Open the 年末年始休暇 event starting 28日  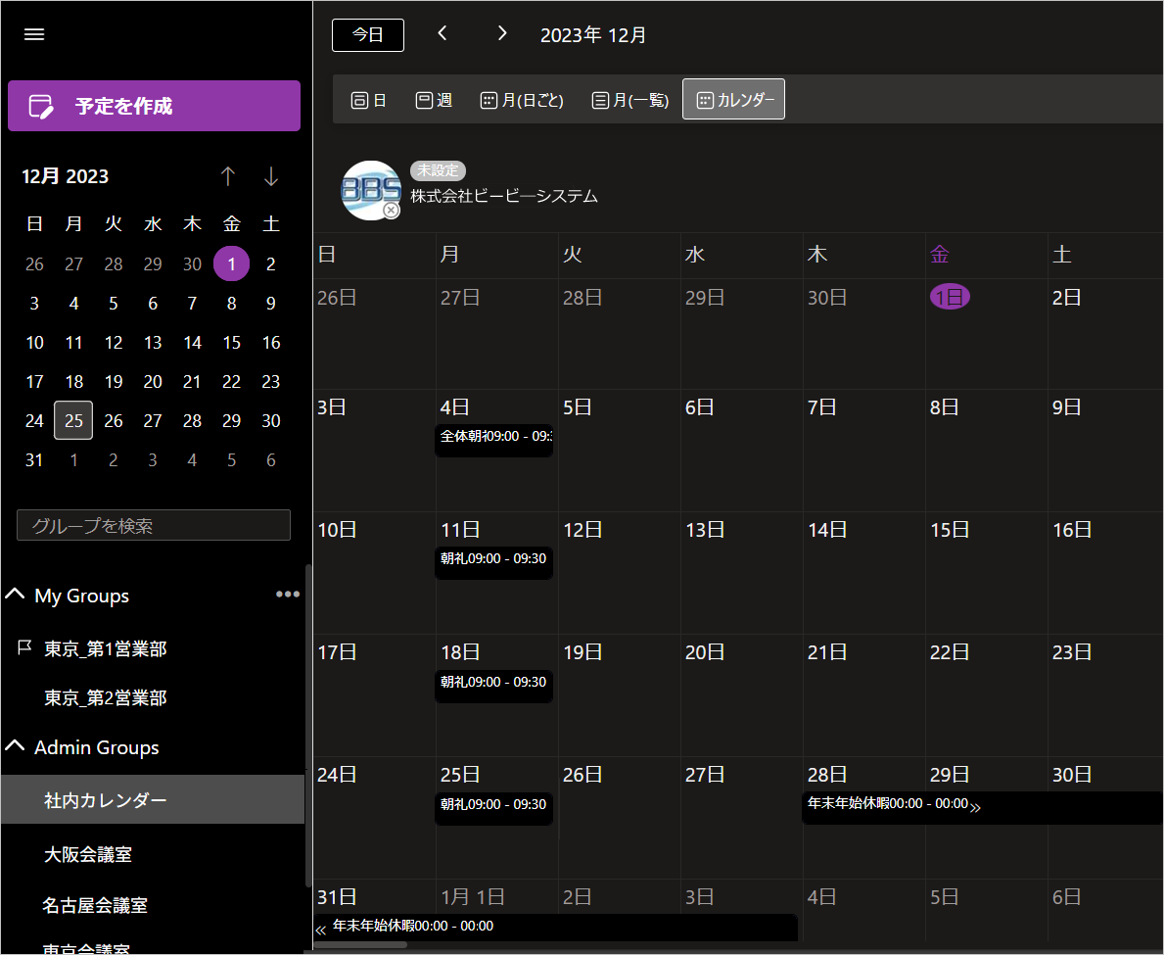coord(982,807)
